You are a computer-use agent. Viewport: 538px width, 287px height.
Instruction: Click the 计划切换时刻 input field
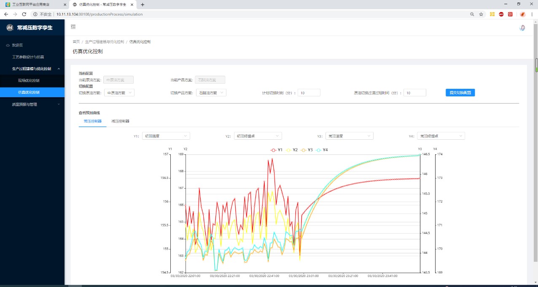309,93
